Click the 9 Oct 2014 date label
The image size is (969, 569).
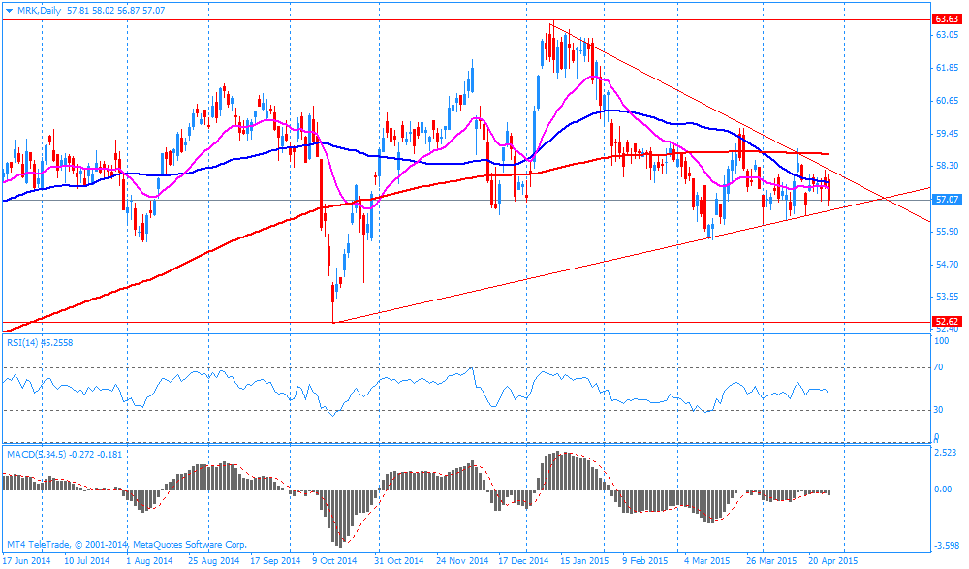(x=334, y=561)
